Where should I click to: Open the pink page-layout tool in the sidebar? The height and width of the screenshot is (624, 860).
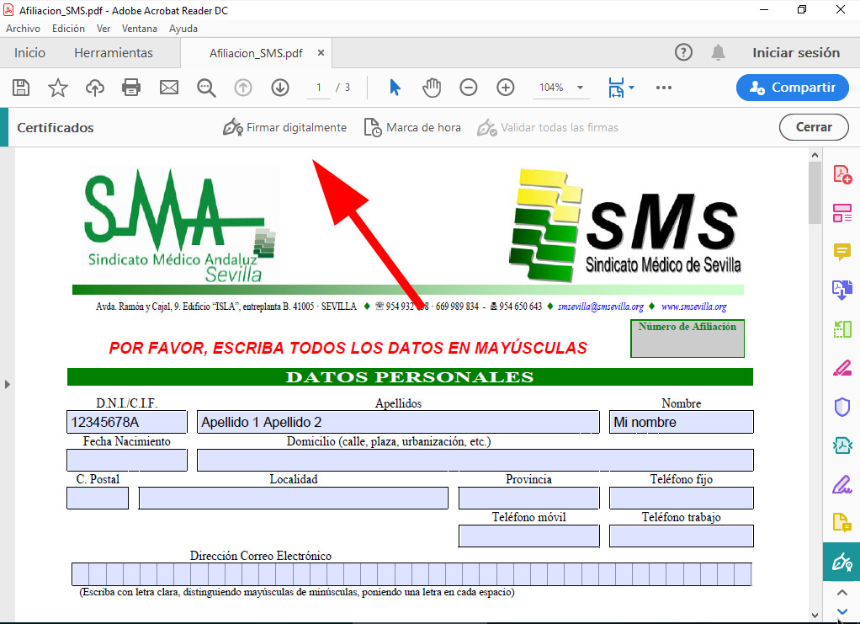[x=842, y=213]
